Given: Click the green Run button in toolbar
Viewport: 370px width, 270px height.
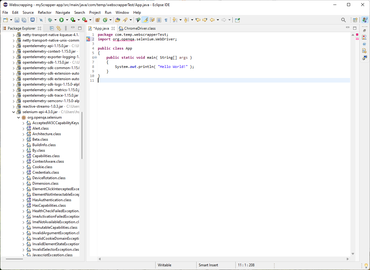Looking at the screenshot, I should [61, 20].
